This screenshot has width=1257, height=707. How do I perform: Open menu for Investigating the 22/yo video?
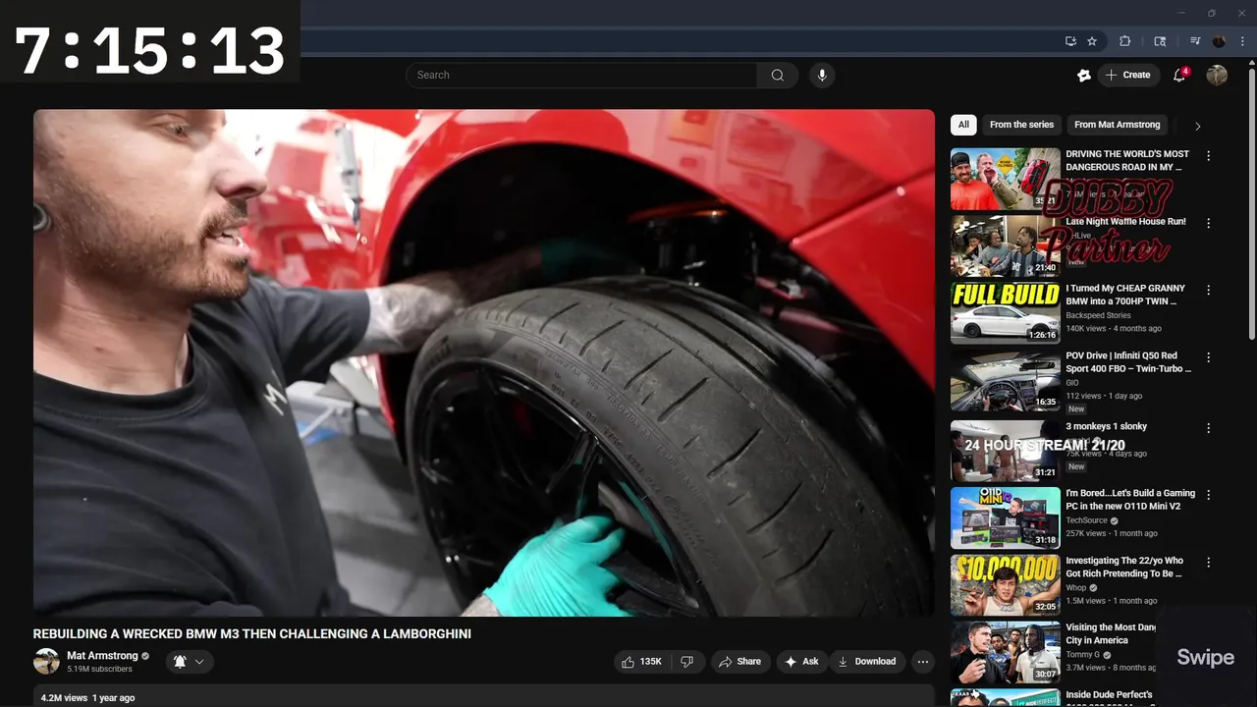pyautogui.click(x=1208, y=563)
